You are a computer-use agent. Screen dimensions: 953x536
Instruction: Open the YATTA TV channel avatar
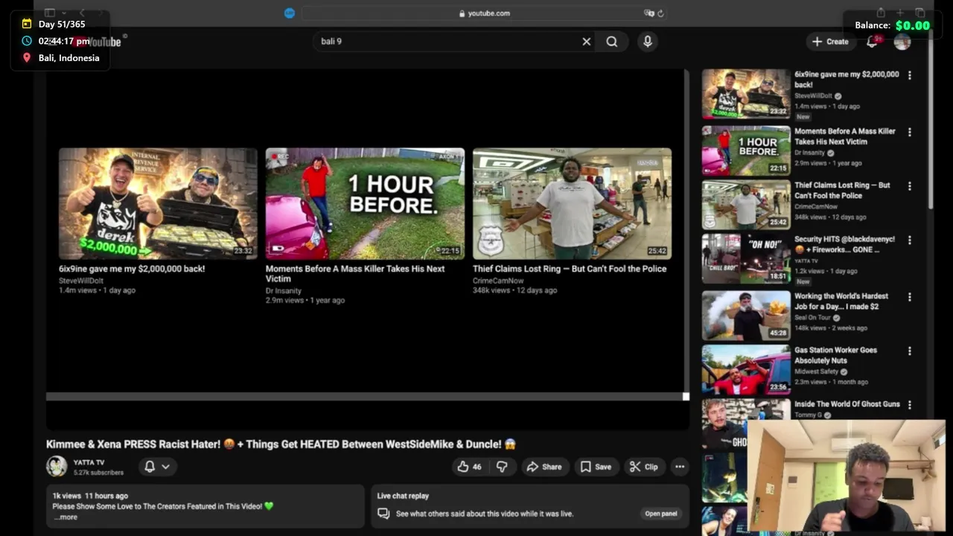click(57, 467)
